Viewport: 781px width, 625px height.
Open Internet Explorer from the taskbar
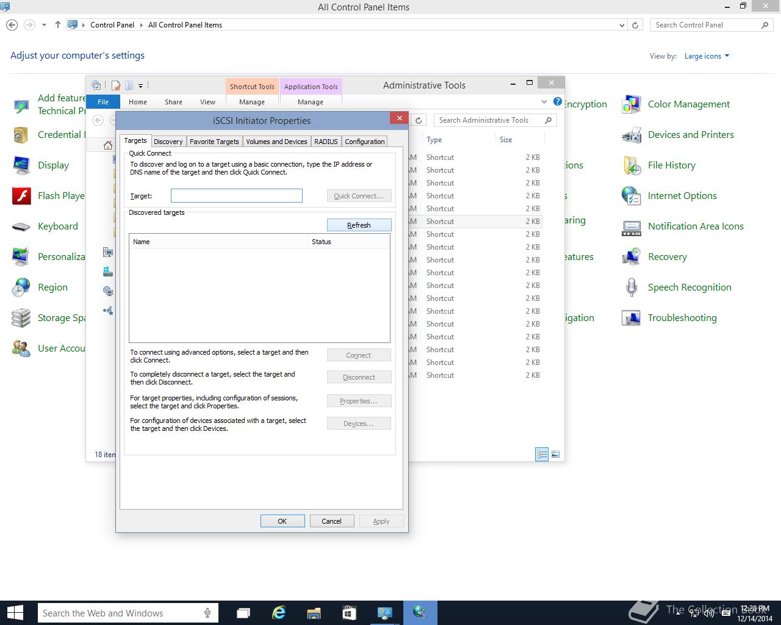(279, 613)
